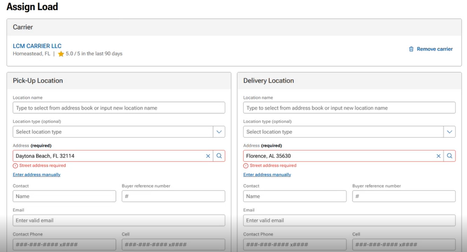Click pick-up street address required warning icon
The image size is (467, 252).
15,166
